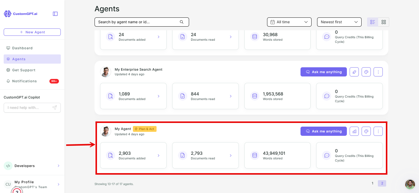Switch to list view
The height and width of the screenshot is (193, 419).
[373, 22]
